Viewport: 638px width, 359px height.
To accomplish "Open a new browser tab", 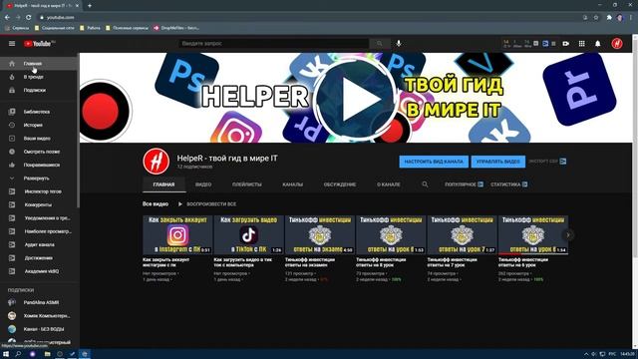I will click(90, 6).
